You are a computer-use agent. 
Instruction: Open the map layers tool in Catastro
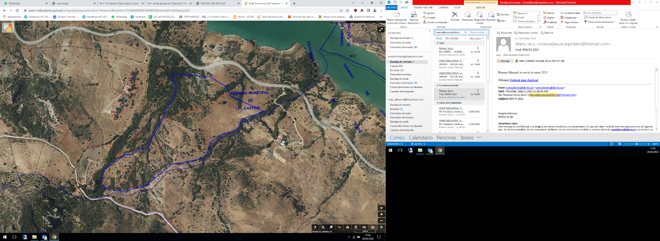[331, 227]
